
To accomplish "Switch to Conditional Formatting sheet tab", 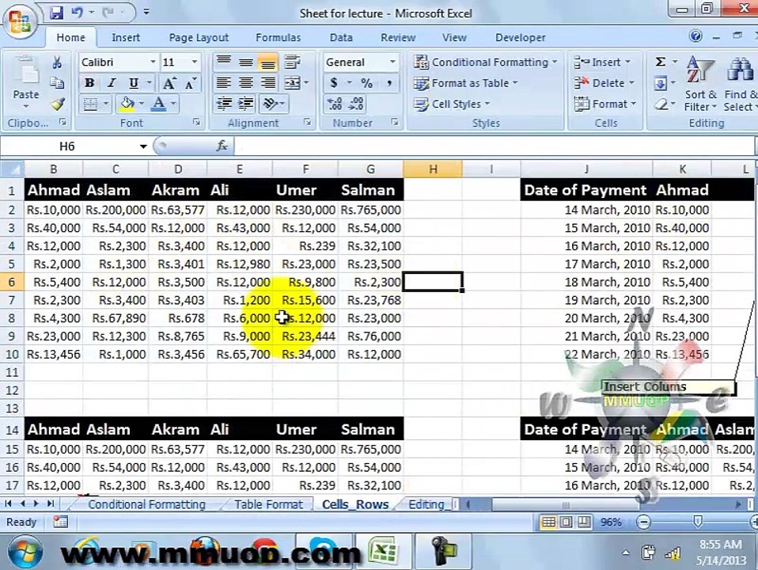I will click(x=146, y=504).
